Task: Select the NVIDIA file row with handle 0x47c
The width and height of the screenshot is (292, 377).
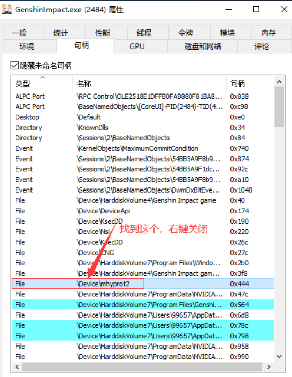Action: [x=143, y=294]
